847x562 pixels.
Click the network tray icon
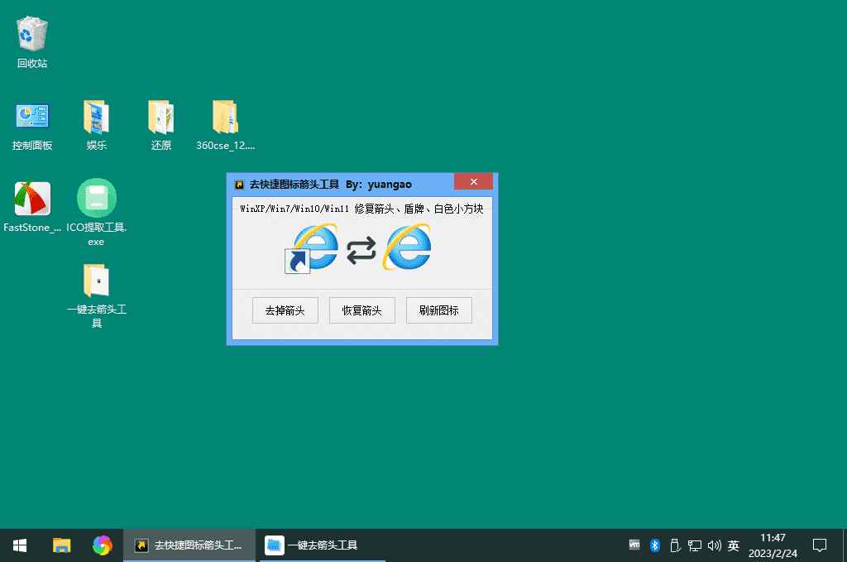click(695, 545)
